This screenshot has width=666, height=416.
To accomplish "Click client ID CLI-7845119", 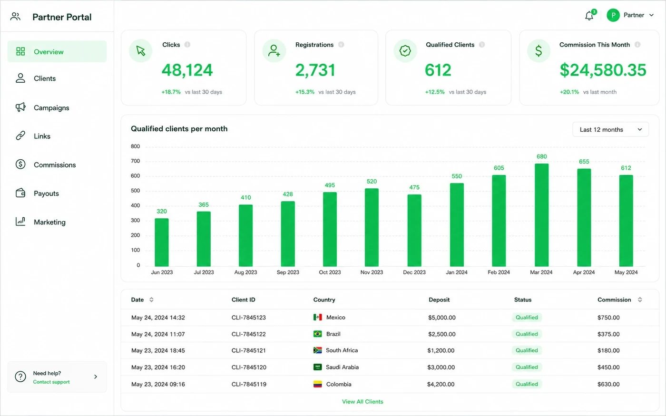I will tap(249, 384).
